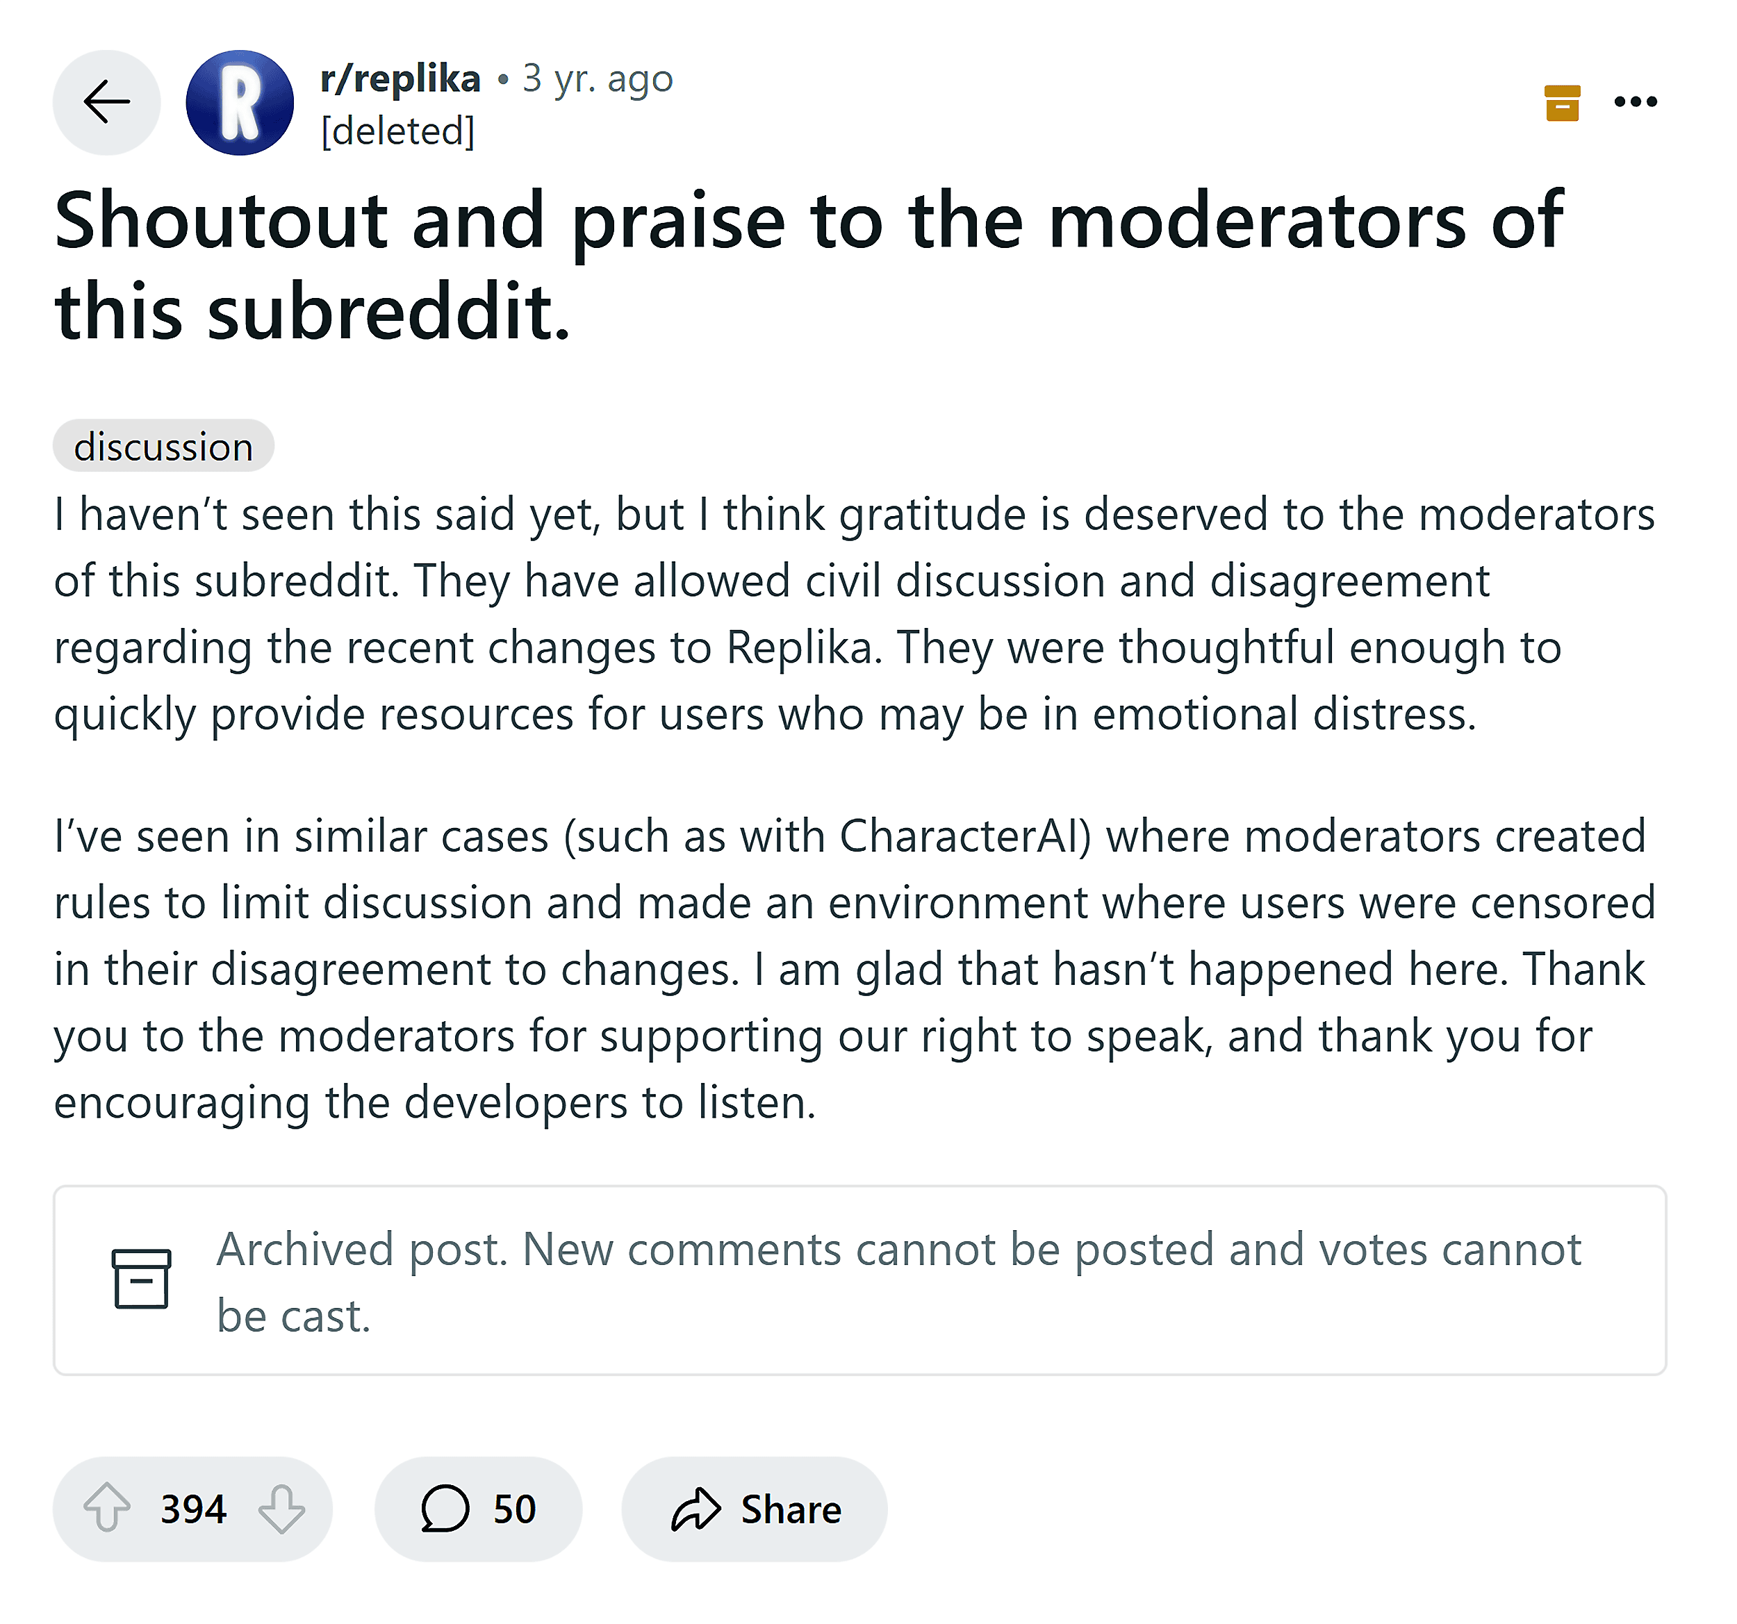This screenshot has width=1737, height=1624.
Task: Click the share arrow icon
Action: pyautogui.click(x=695, y=1508)
